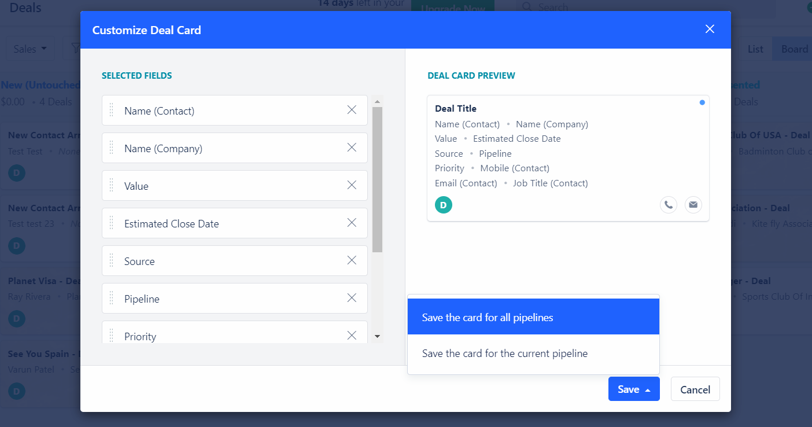Viewport: 812px width, 427px height.
Task: Remove the Priority field
Action: click(x=352, y=334)
